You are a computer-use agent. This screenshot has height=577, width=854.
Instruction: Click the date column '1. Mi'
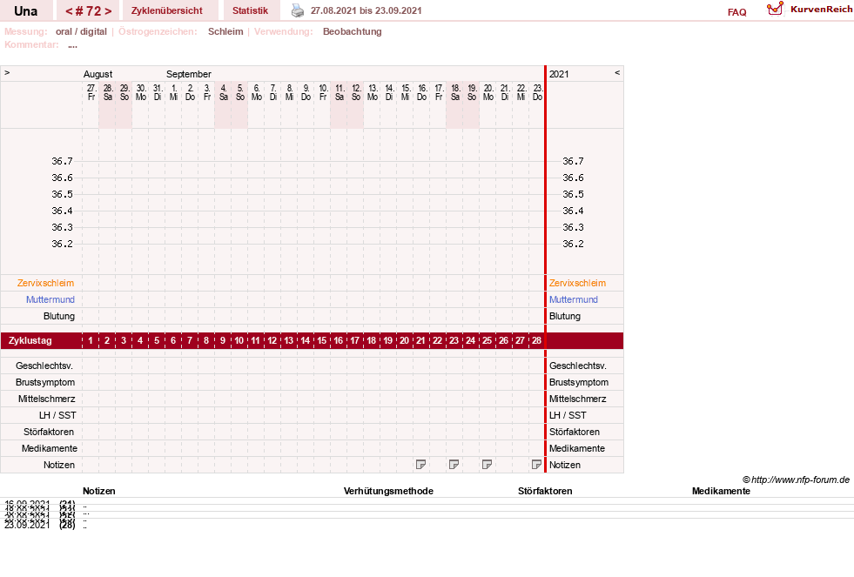point(174,92)
